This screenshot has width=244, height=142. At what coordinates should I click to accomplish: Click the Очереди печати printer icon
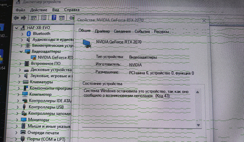click(x=23, y=133)
